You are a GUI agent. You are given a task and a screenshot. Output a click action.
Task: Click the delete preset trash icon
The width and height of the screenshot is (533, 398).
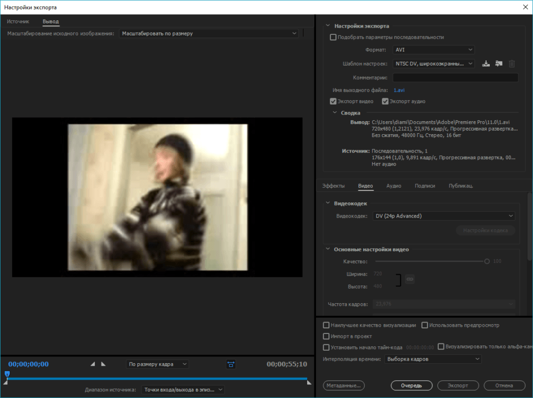(512, 63)
